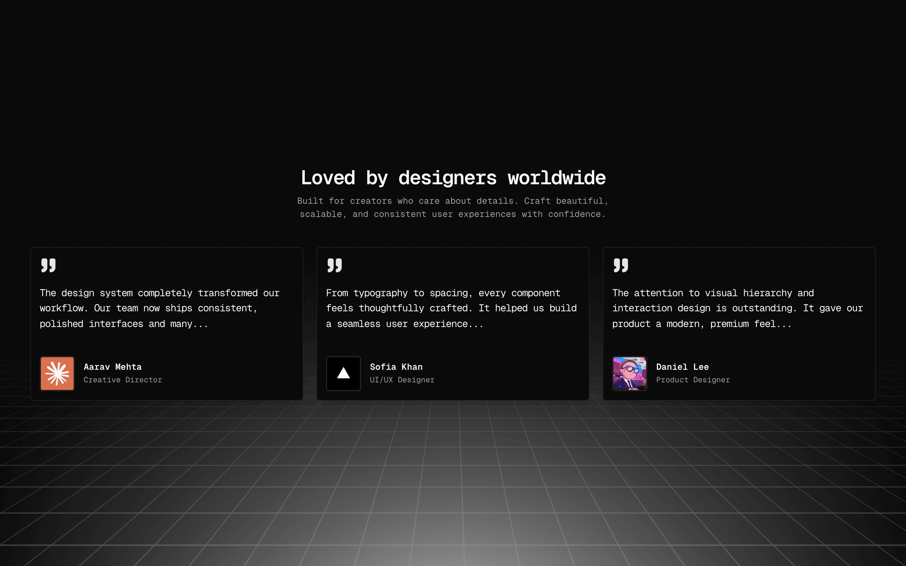Expand truncated text ending 'and many...'
This screenshot has width=906, height=566.
(200, 324)
